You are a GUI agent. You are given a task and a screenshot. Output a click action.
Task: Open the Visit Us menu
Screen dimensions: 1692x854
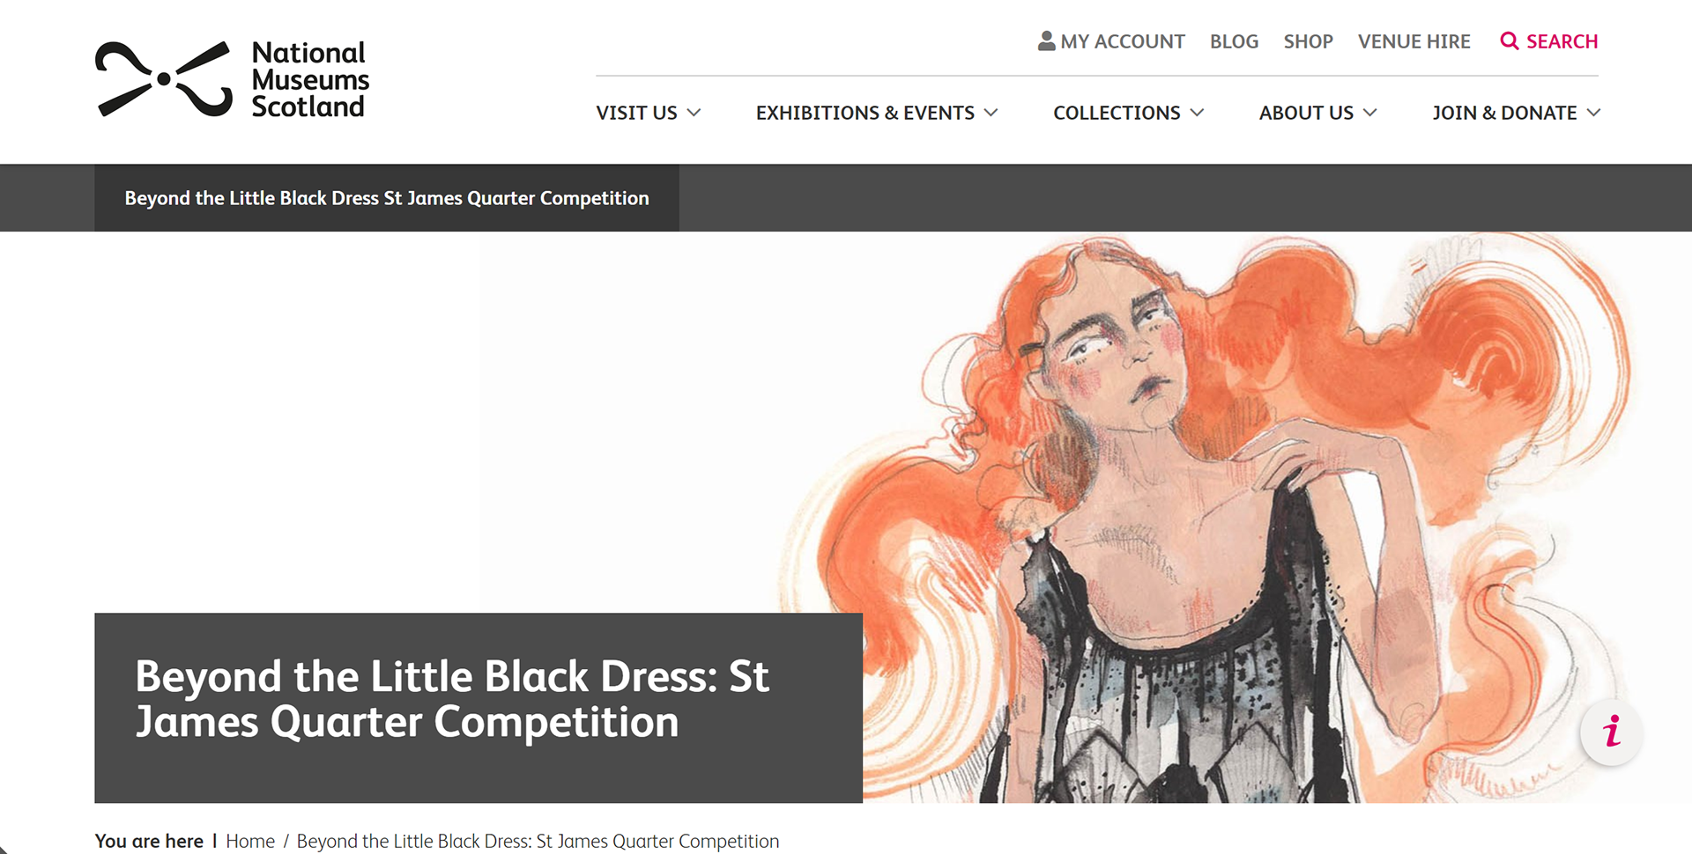(636, 113)
